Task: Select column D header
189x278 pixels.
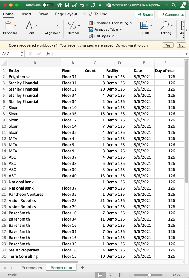Action: coord(119,63)
